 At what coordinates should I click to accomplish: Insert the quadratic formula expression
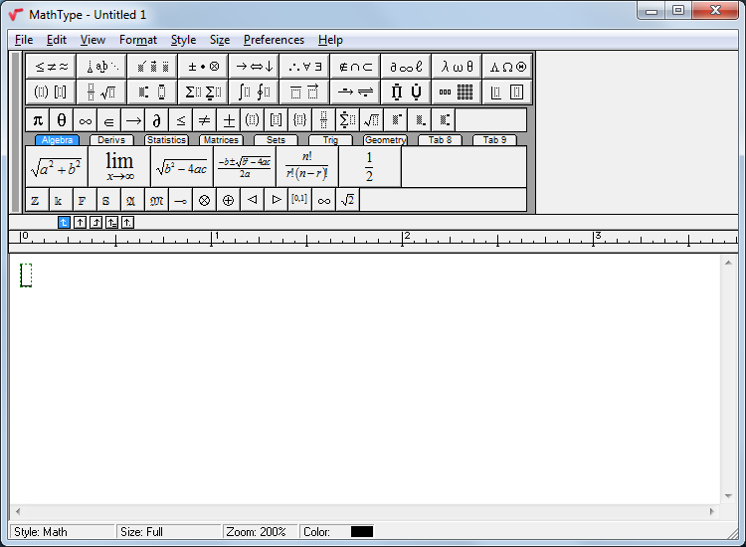(245, 167)
